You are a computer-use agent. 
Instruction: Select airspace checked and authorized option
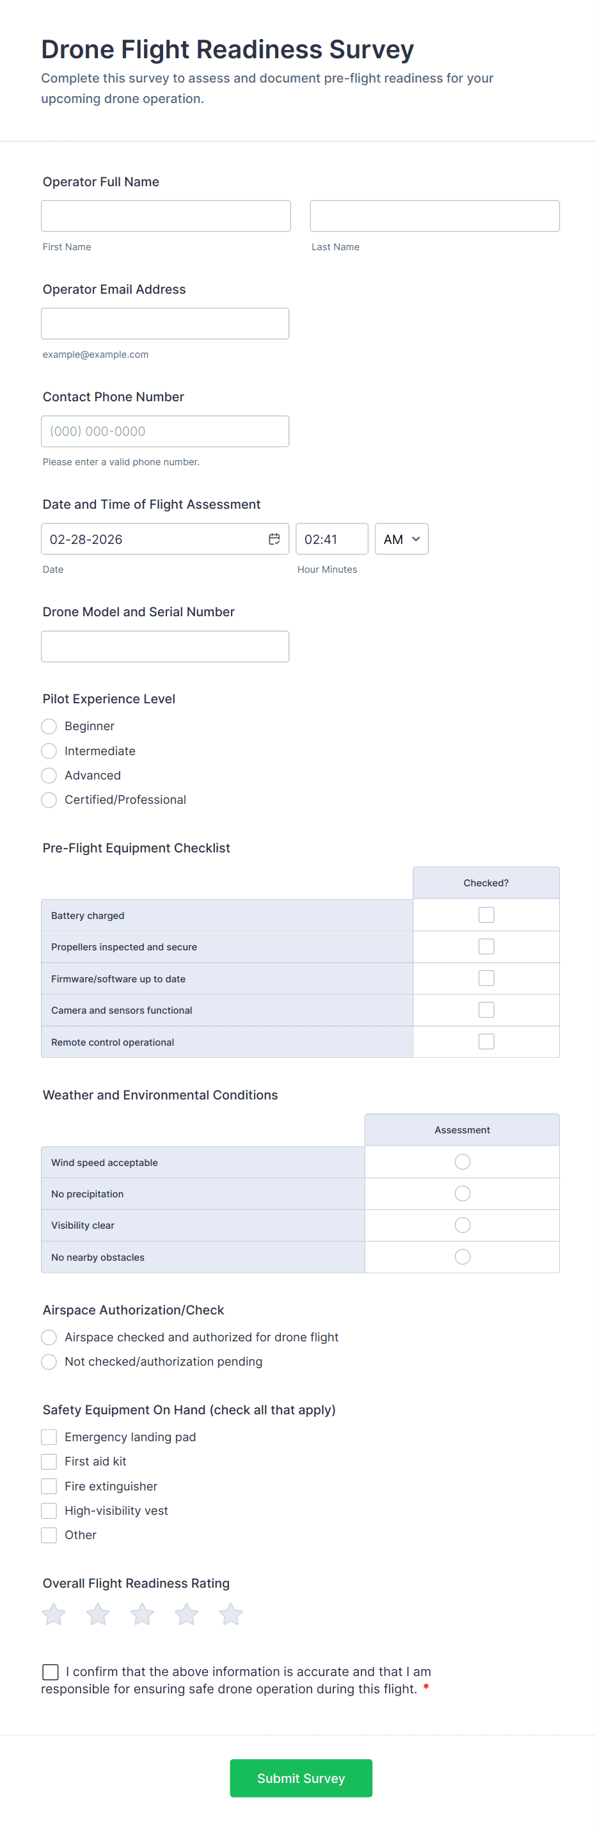49,1337
